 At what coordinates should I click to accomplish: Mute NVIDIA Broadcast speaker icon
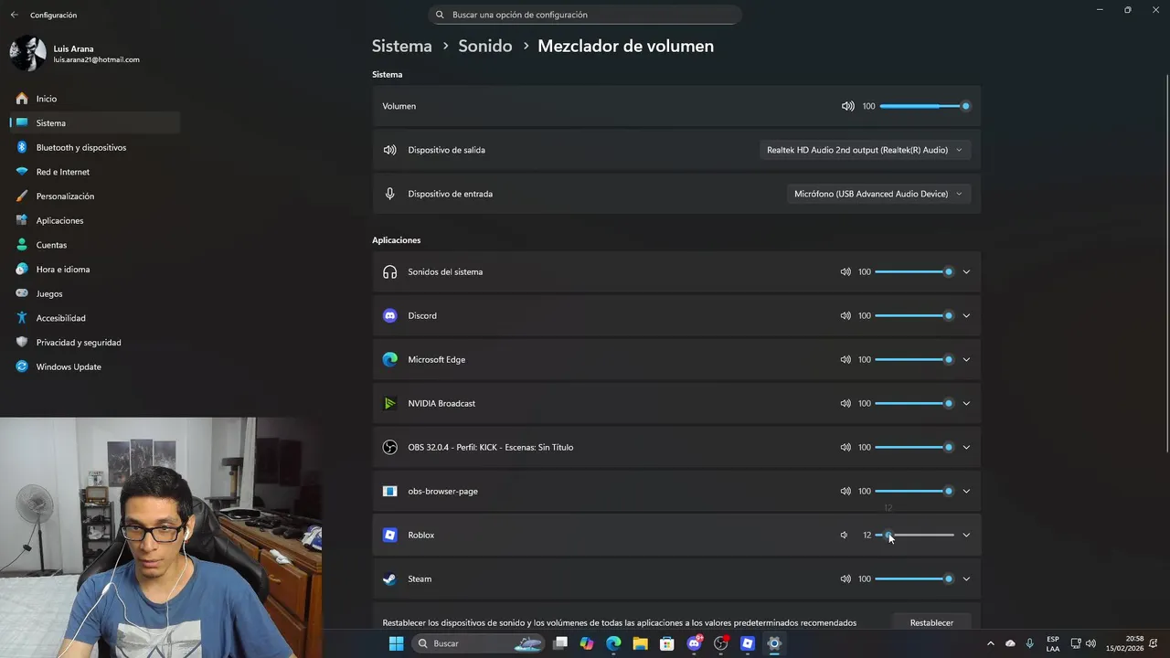tap(846, 403)
